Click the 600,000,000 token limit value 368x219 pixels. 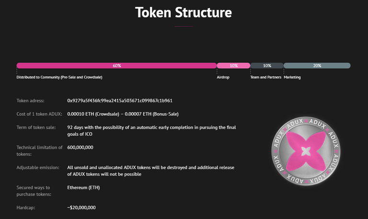coord(80,147)
